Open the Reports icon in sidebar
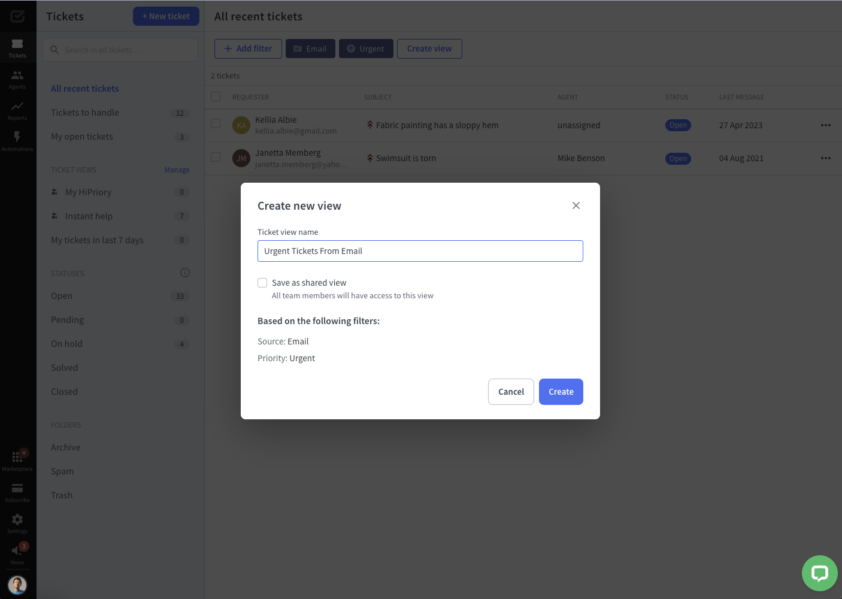The image size is (842, 599). click(x=17, y=110)
